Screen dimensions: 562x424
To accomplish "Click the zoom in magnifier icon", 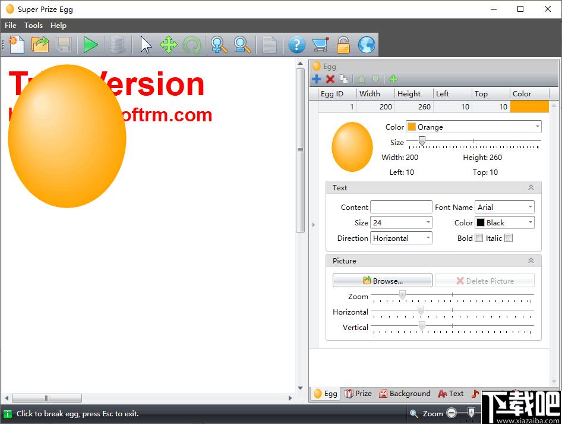I will click(218, 45).
